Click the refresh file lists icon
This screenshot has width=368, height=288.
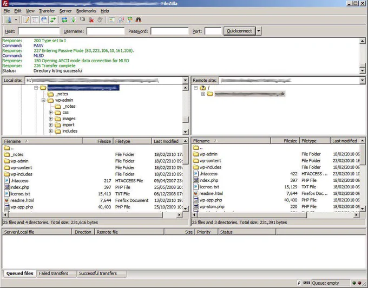64,20
